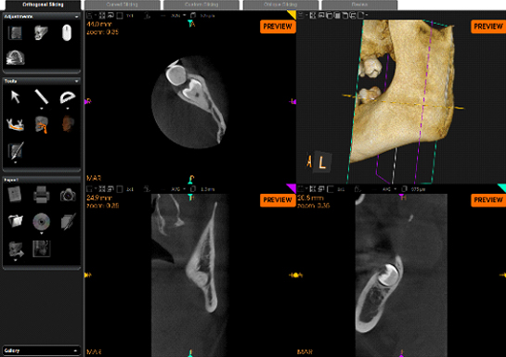Open the dental arch panoramic adjustment icon
The width and height of the screenshot is (506, 357).
15,57
